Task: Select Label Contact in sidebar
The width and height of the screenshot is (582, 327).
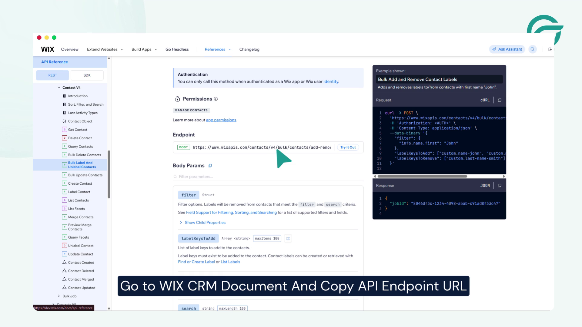Action: coord(79,192)
